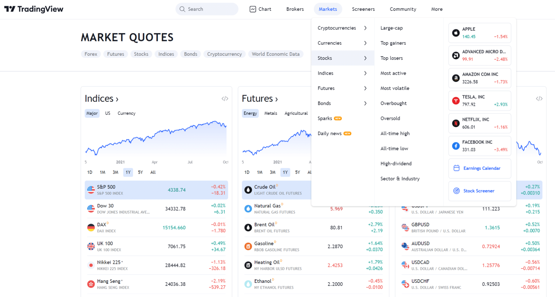Select Top losers
The image size is (555, 297).
tap(391, 58)
